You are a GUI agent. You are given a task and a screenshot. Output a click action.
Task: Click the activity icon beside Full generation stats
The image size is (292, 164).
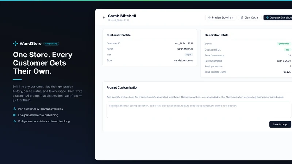pyautogui.click(x=15, y=121)
